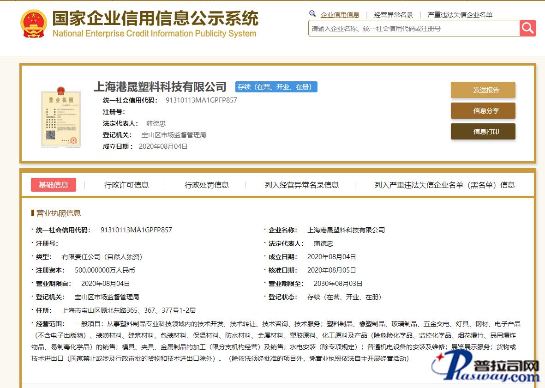Open the 列入严重违法失信企业名单（黑名单）信息 tab
The image size is (545, 388).
444,185
